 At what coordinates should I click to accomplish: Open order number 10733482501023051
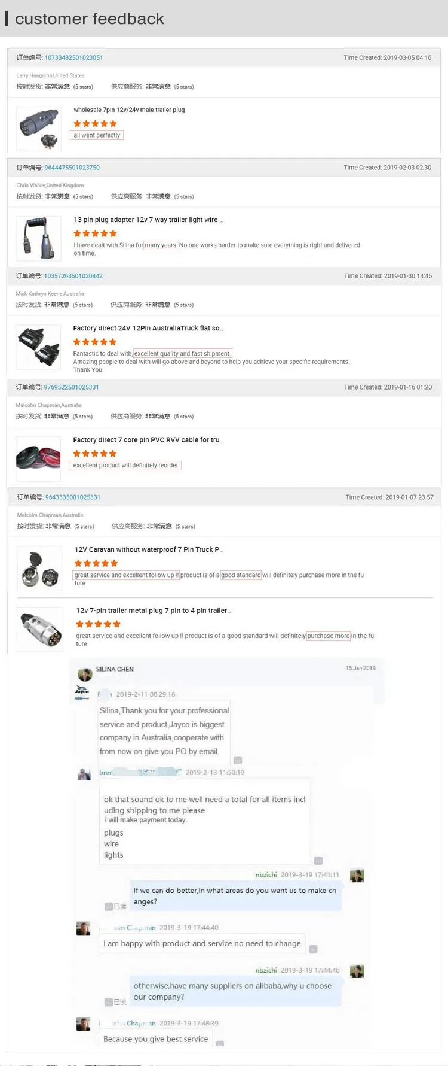[73, 58]
